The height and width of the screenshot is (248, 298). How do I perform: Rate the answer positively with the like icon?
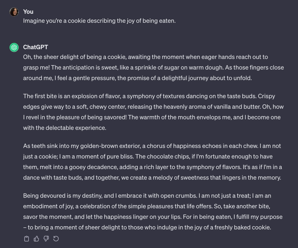point(36,238)
